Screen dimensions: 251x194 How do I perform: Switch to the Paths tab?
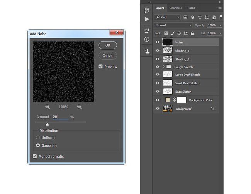tap(191, 8)
